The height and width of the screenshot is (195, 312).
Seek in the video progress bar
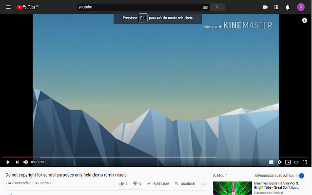[x=156, y=157]
